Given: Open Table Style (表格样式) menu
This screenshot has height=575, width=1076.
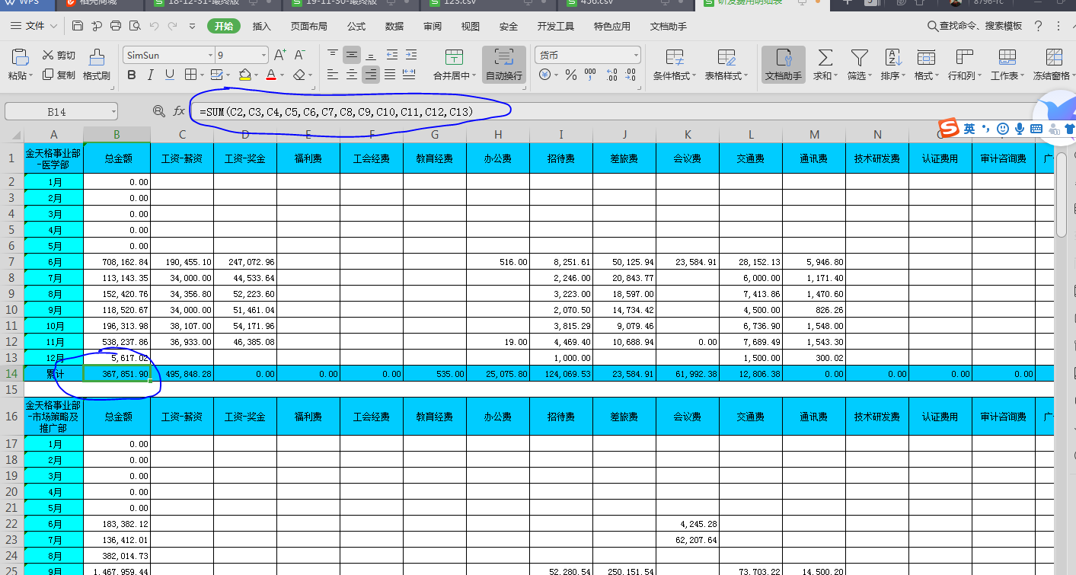Looking at the screenshot, I should click(x=726, y=65).
